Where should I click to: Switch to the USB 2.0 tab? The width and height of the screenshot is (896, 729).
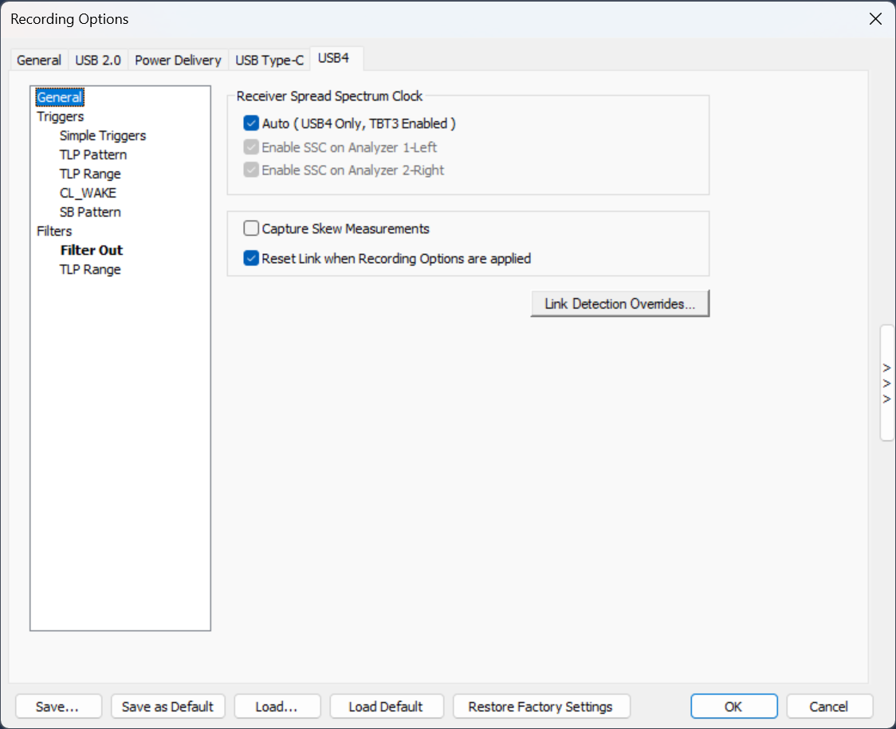[98, 60]
